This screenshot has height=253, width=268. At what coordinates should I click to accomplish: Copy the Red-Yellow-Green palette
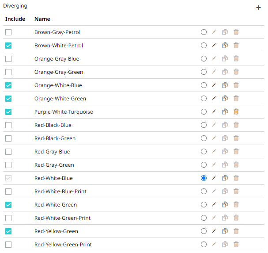(x=225, y=231)
